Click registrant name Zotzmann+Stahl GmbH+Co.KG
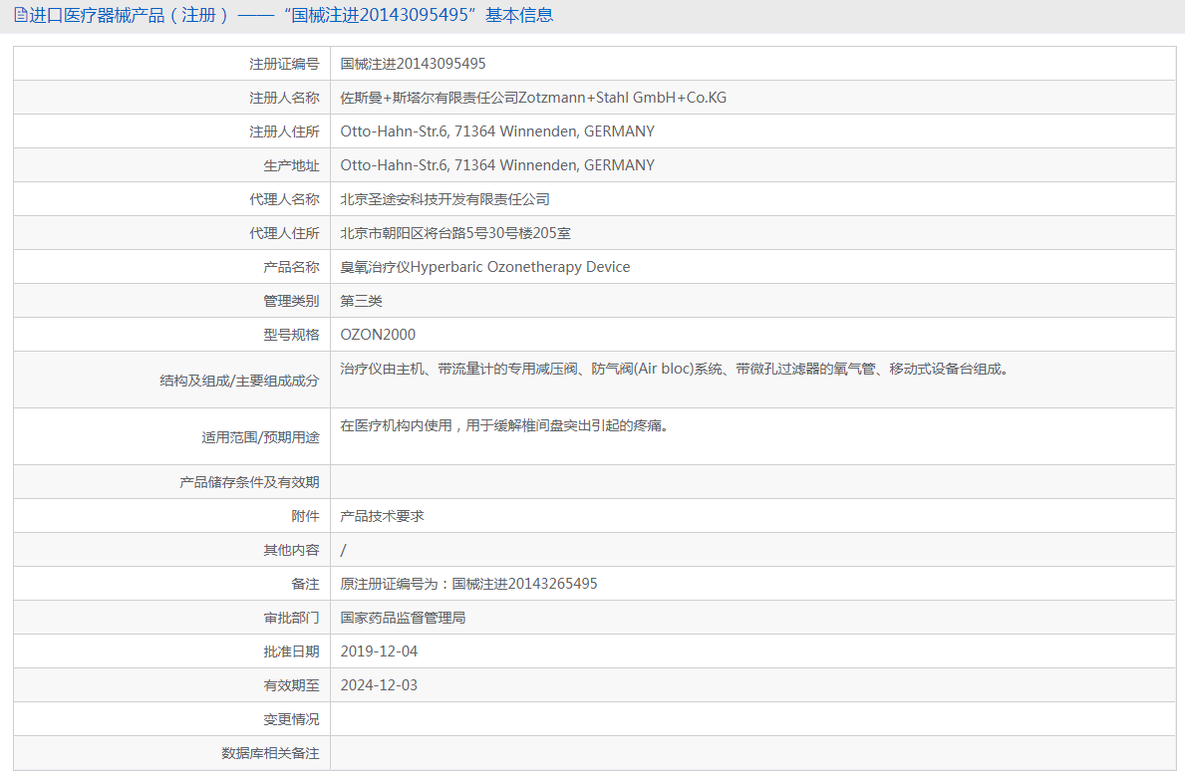The width and height of the screenshot is (1185, 778). [533, 97]
